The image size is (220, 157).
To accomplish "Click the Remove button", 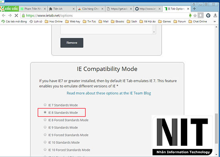I will point(72,43).
